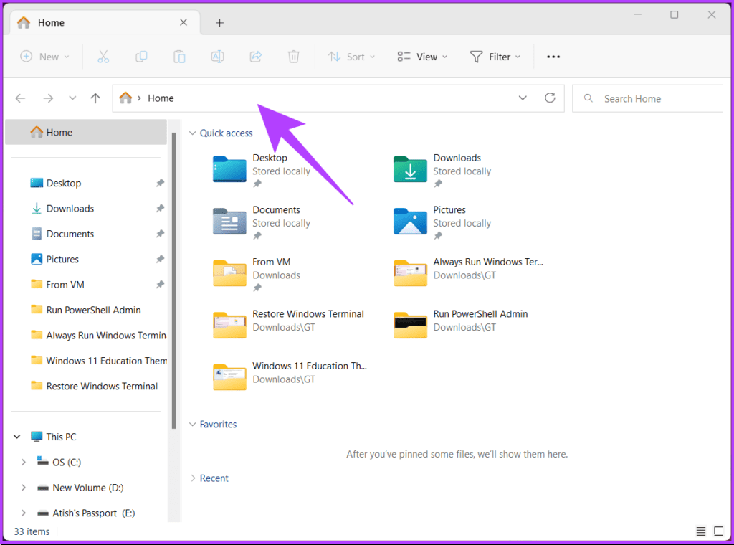Click pin icon next to Pictures in sidebar
Viewport: 734px width, 545px height.
160,259
